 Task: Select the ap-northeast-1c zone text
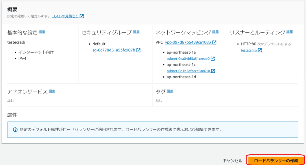click(181, 65)
